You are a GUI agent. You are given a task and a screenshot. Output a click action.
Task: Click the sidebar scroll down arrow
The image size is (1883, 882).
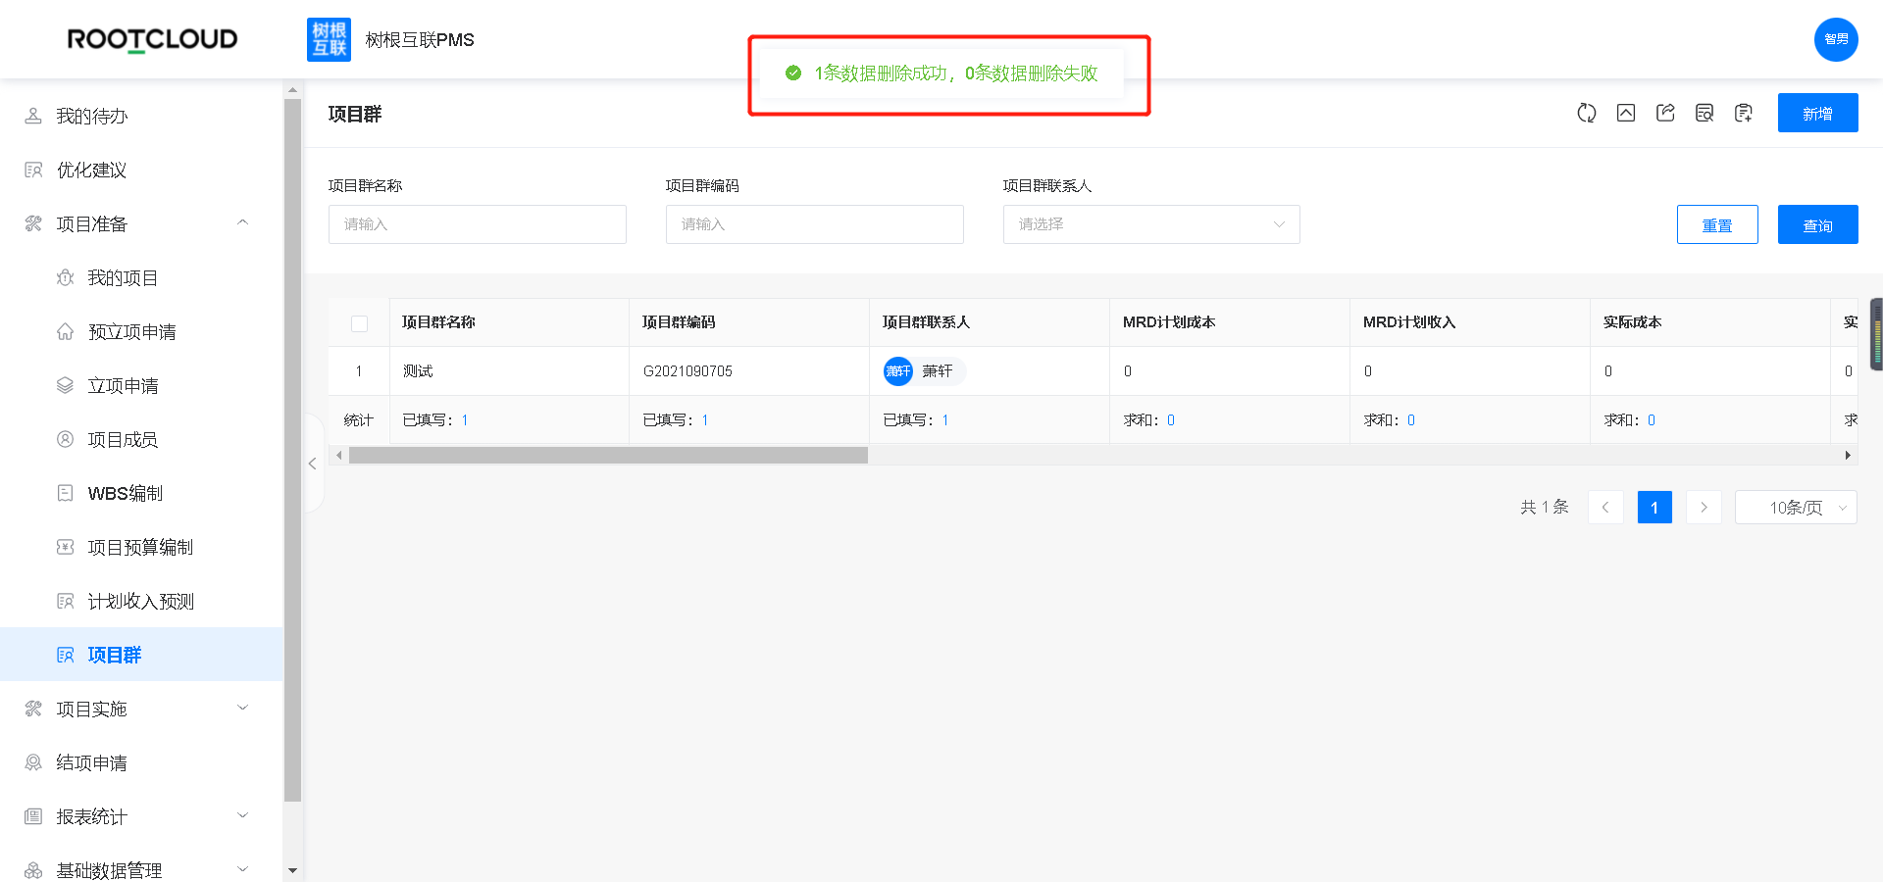pyautogui.click(x=292, y=870)
